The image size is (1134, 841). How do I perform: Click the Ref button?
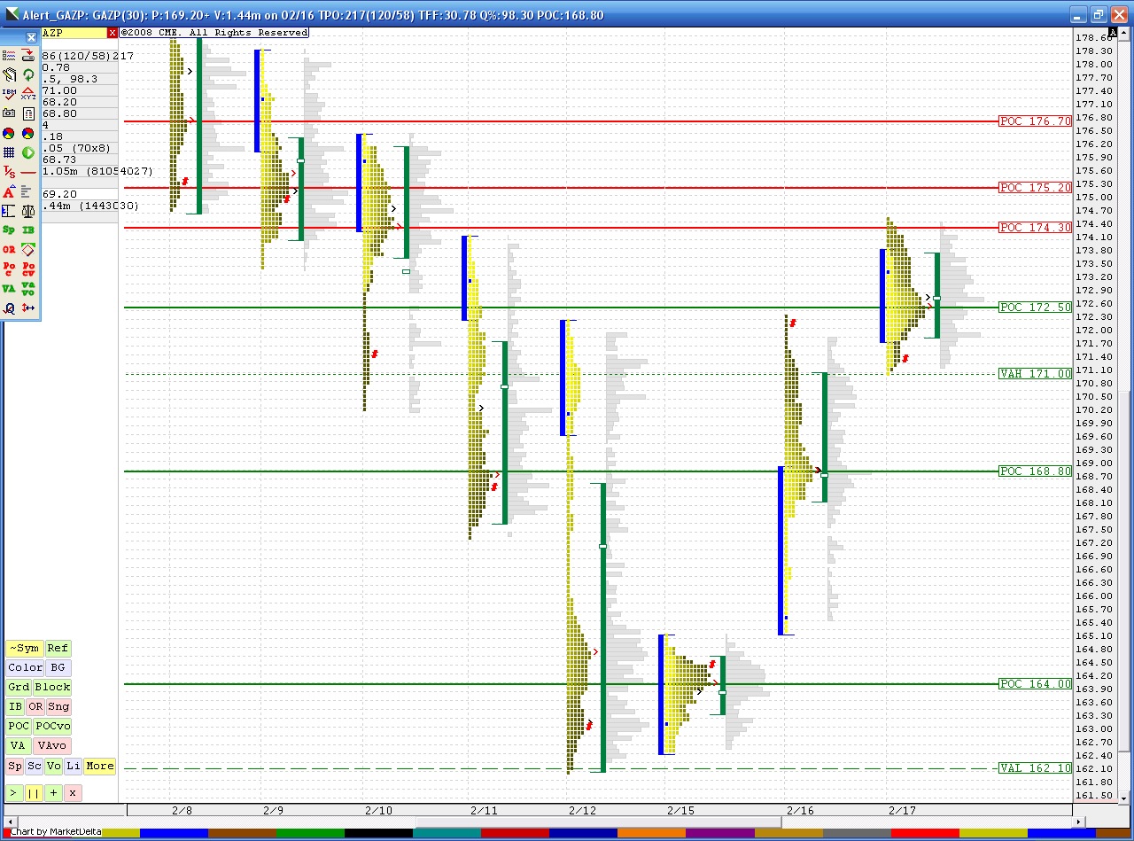(x=58, y=648)
